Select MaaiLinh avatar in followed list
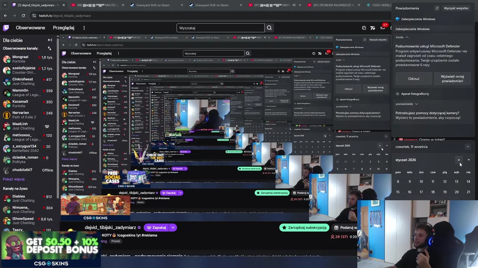This screenshot has height=268, width=478. (7, 126)
